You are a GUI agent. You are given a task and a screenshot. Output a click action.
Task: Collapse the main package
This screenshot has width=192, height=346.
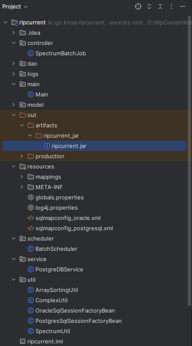tap(14, 84)
